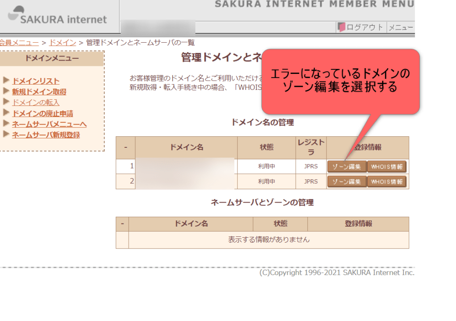The image size is (456, 321).
Task: Click the ゾーン編集 button for domain row 2
Action: pos(346,182)
